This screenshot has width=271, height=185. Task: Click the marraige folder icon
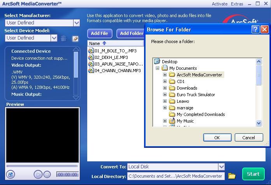pyautogui.click(x=172, y=108)
